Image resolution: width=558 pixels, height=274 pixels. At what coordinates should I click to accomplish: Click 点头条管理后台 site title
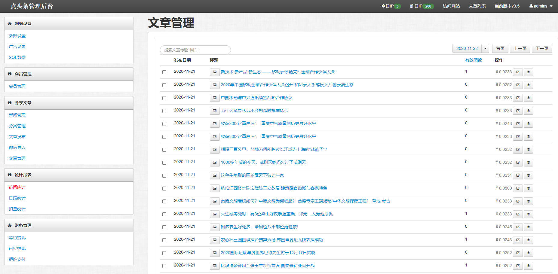click(x=32, y=6)
